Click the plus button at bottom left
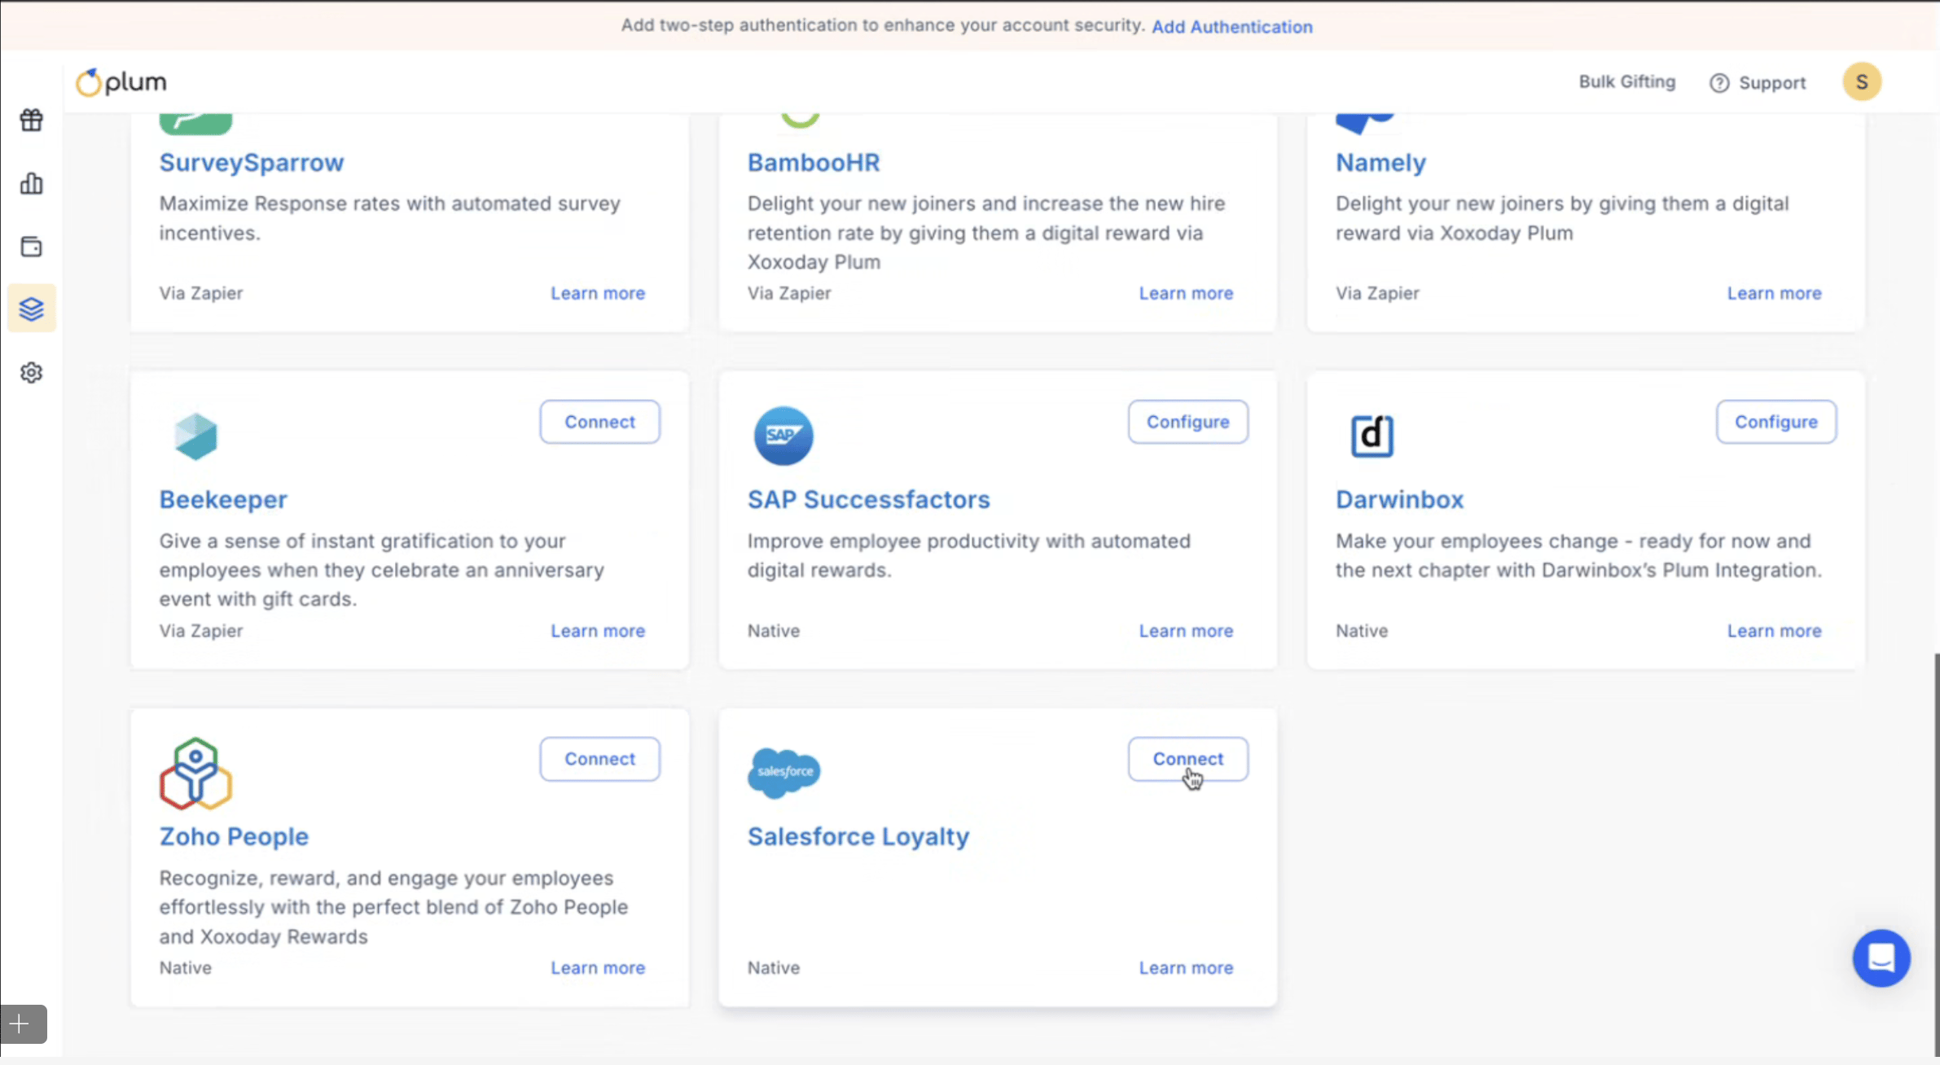Screen dimensions: 1940x1065 [23, 1023]
